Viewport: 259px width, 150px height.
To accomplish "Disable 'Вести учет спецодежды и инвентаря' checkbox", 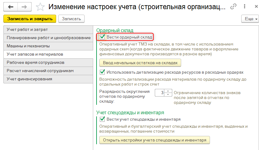I will pyautogui.click(x=102, y=119).
